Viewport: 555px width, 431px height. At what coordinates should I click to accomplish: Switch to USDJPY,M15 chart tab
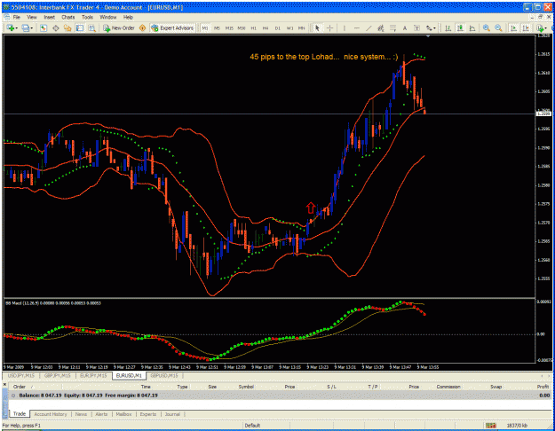point(21,375)
